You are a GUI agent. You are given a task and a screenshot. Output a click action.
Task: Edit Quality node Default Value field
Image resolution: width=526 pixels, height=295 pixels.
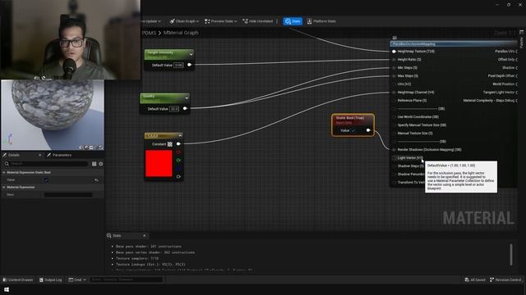coord(174,109)
